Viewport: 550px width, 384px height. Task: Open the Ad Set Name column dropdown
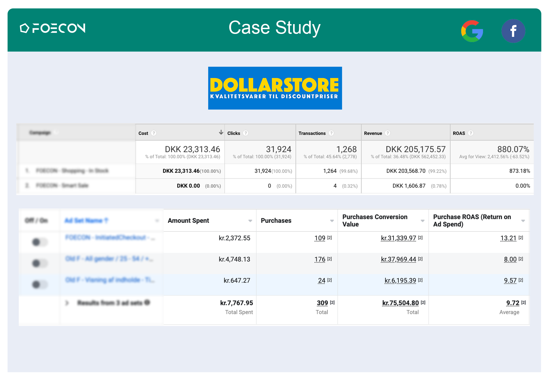click(x=157, y=221)
